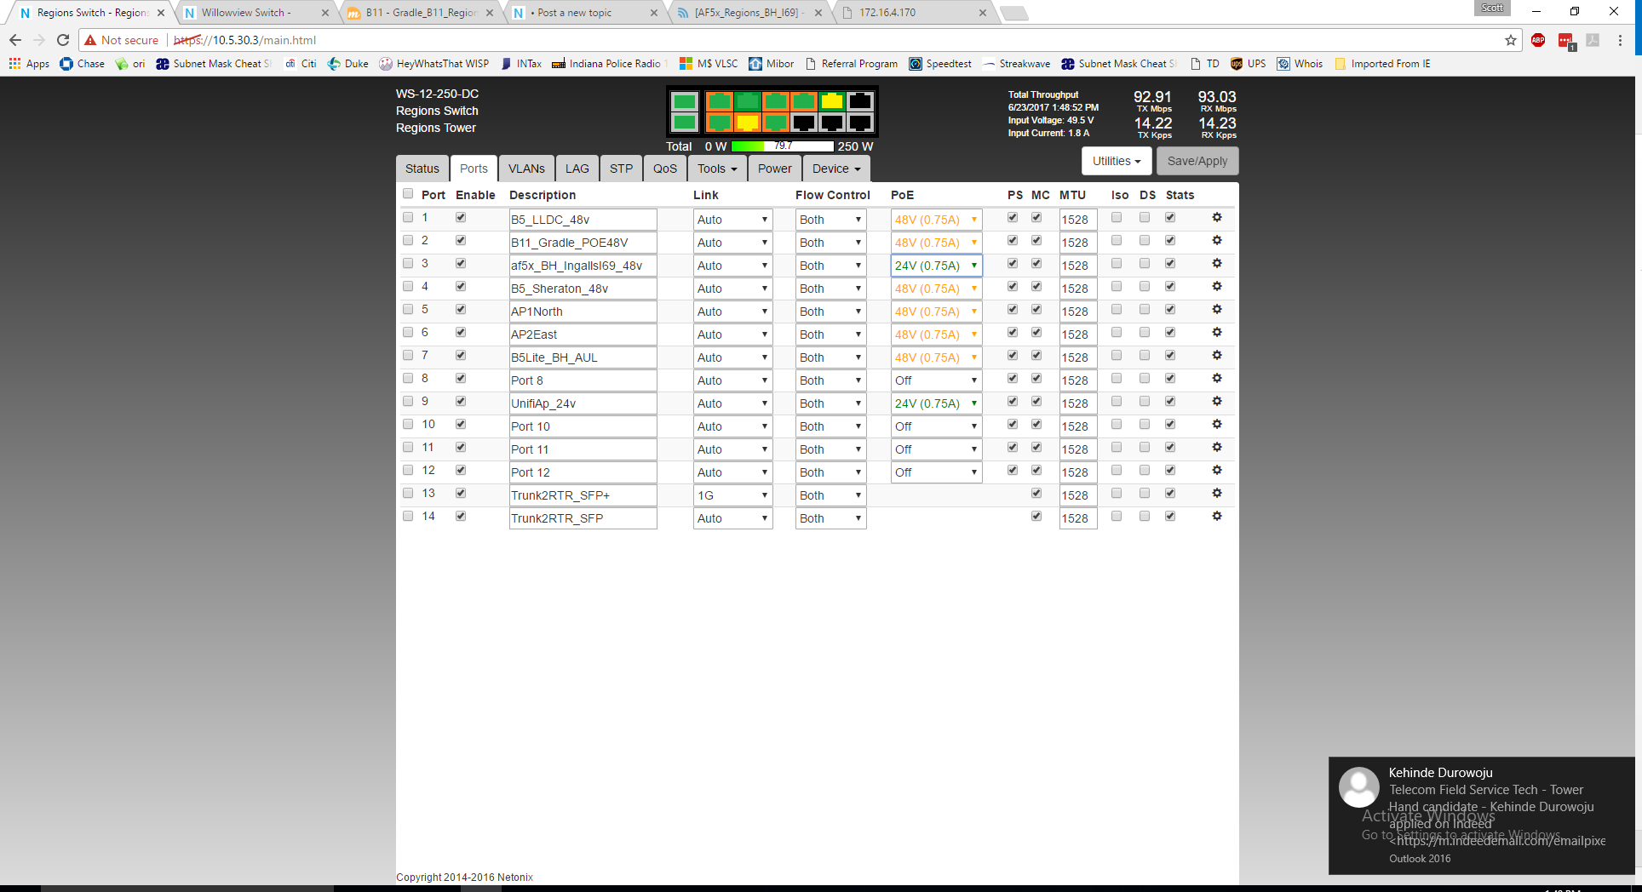Click the Save/Apply button
Screen dimensions: 1642x892
[x=1197, y=161]
